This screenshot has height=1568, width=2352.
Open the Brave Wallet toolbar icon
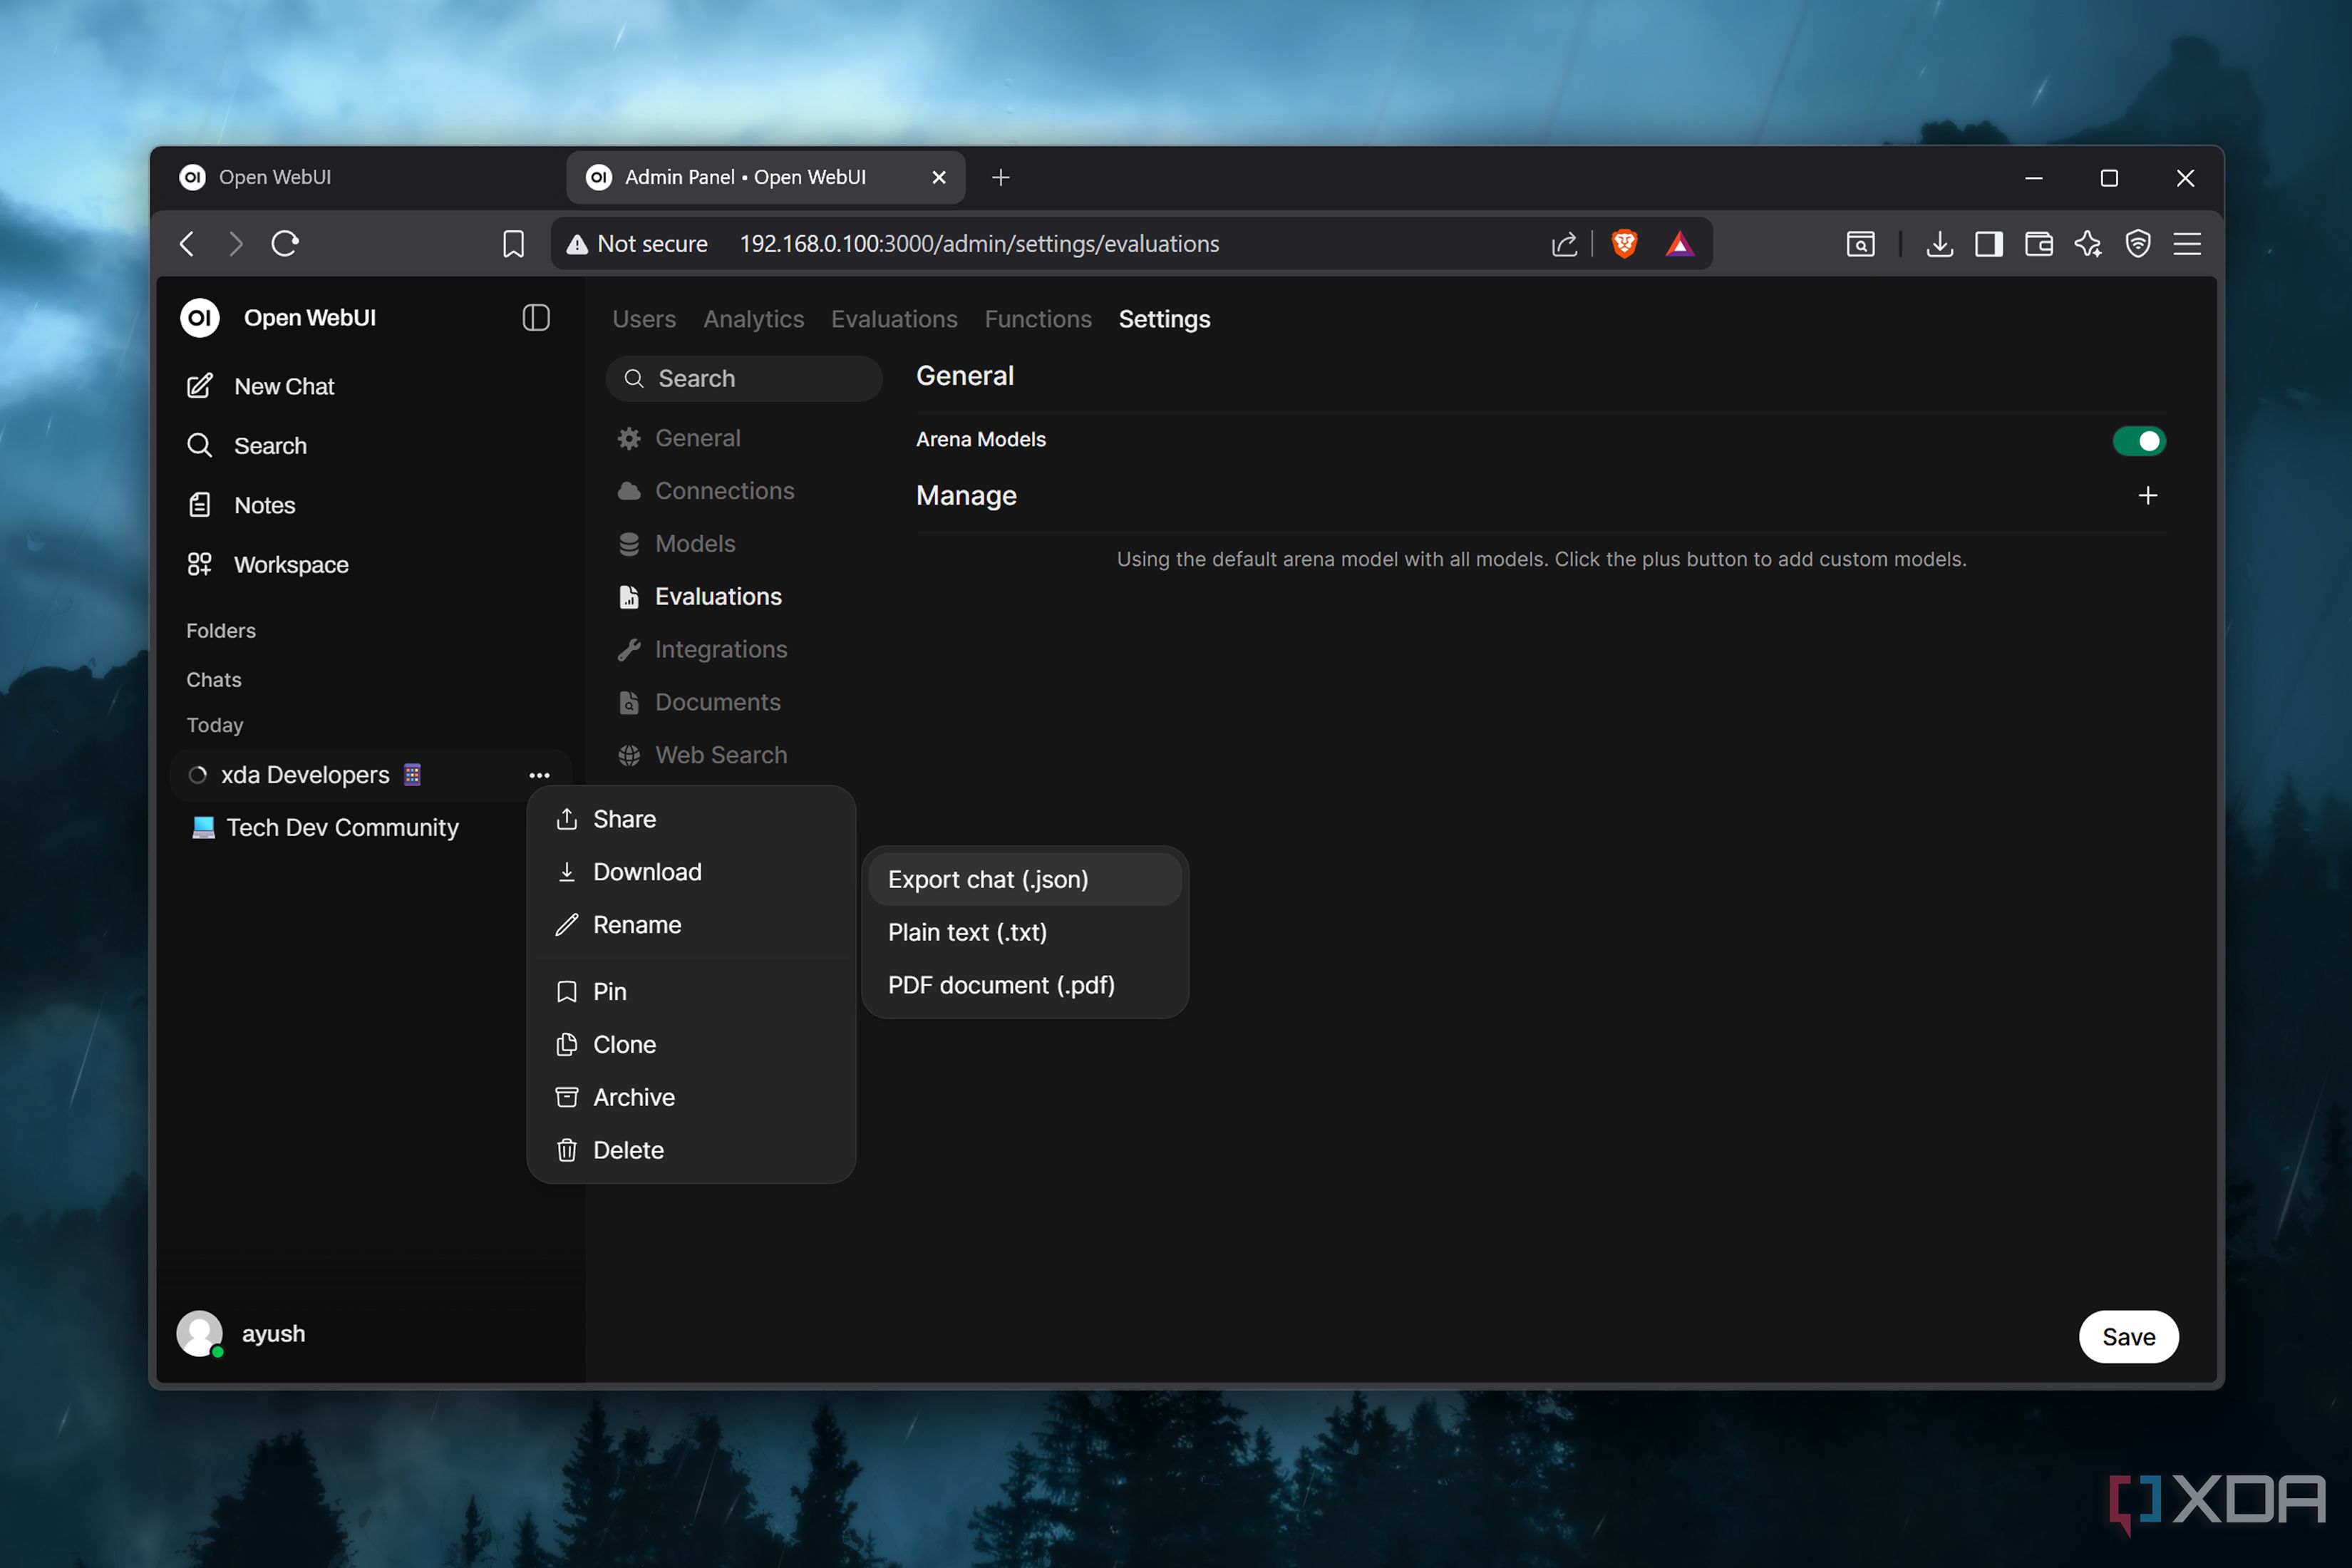coord(2038,244)
